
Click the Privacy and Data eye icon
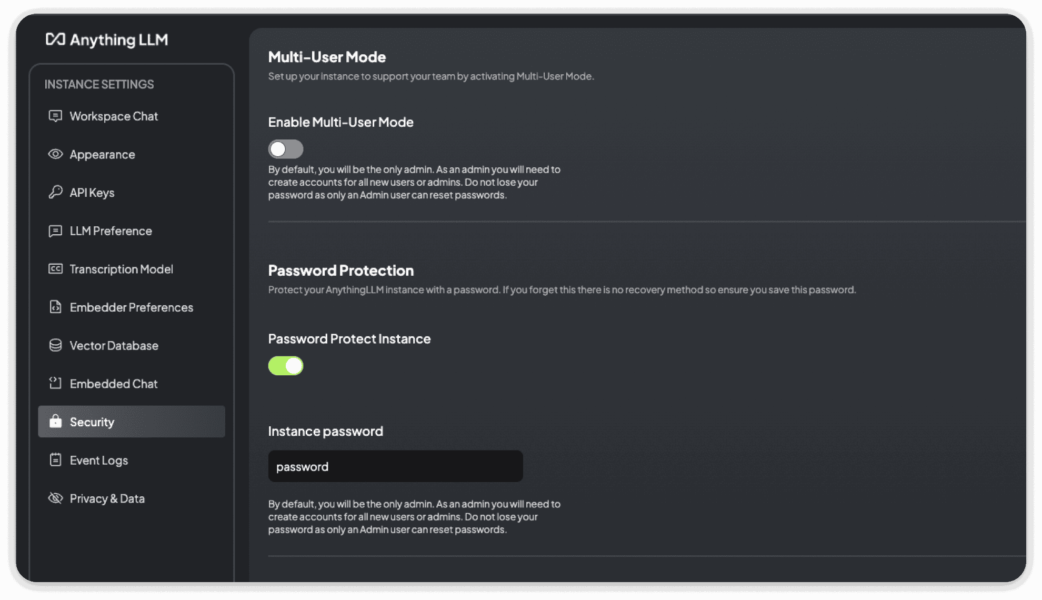click(56, 497)
